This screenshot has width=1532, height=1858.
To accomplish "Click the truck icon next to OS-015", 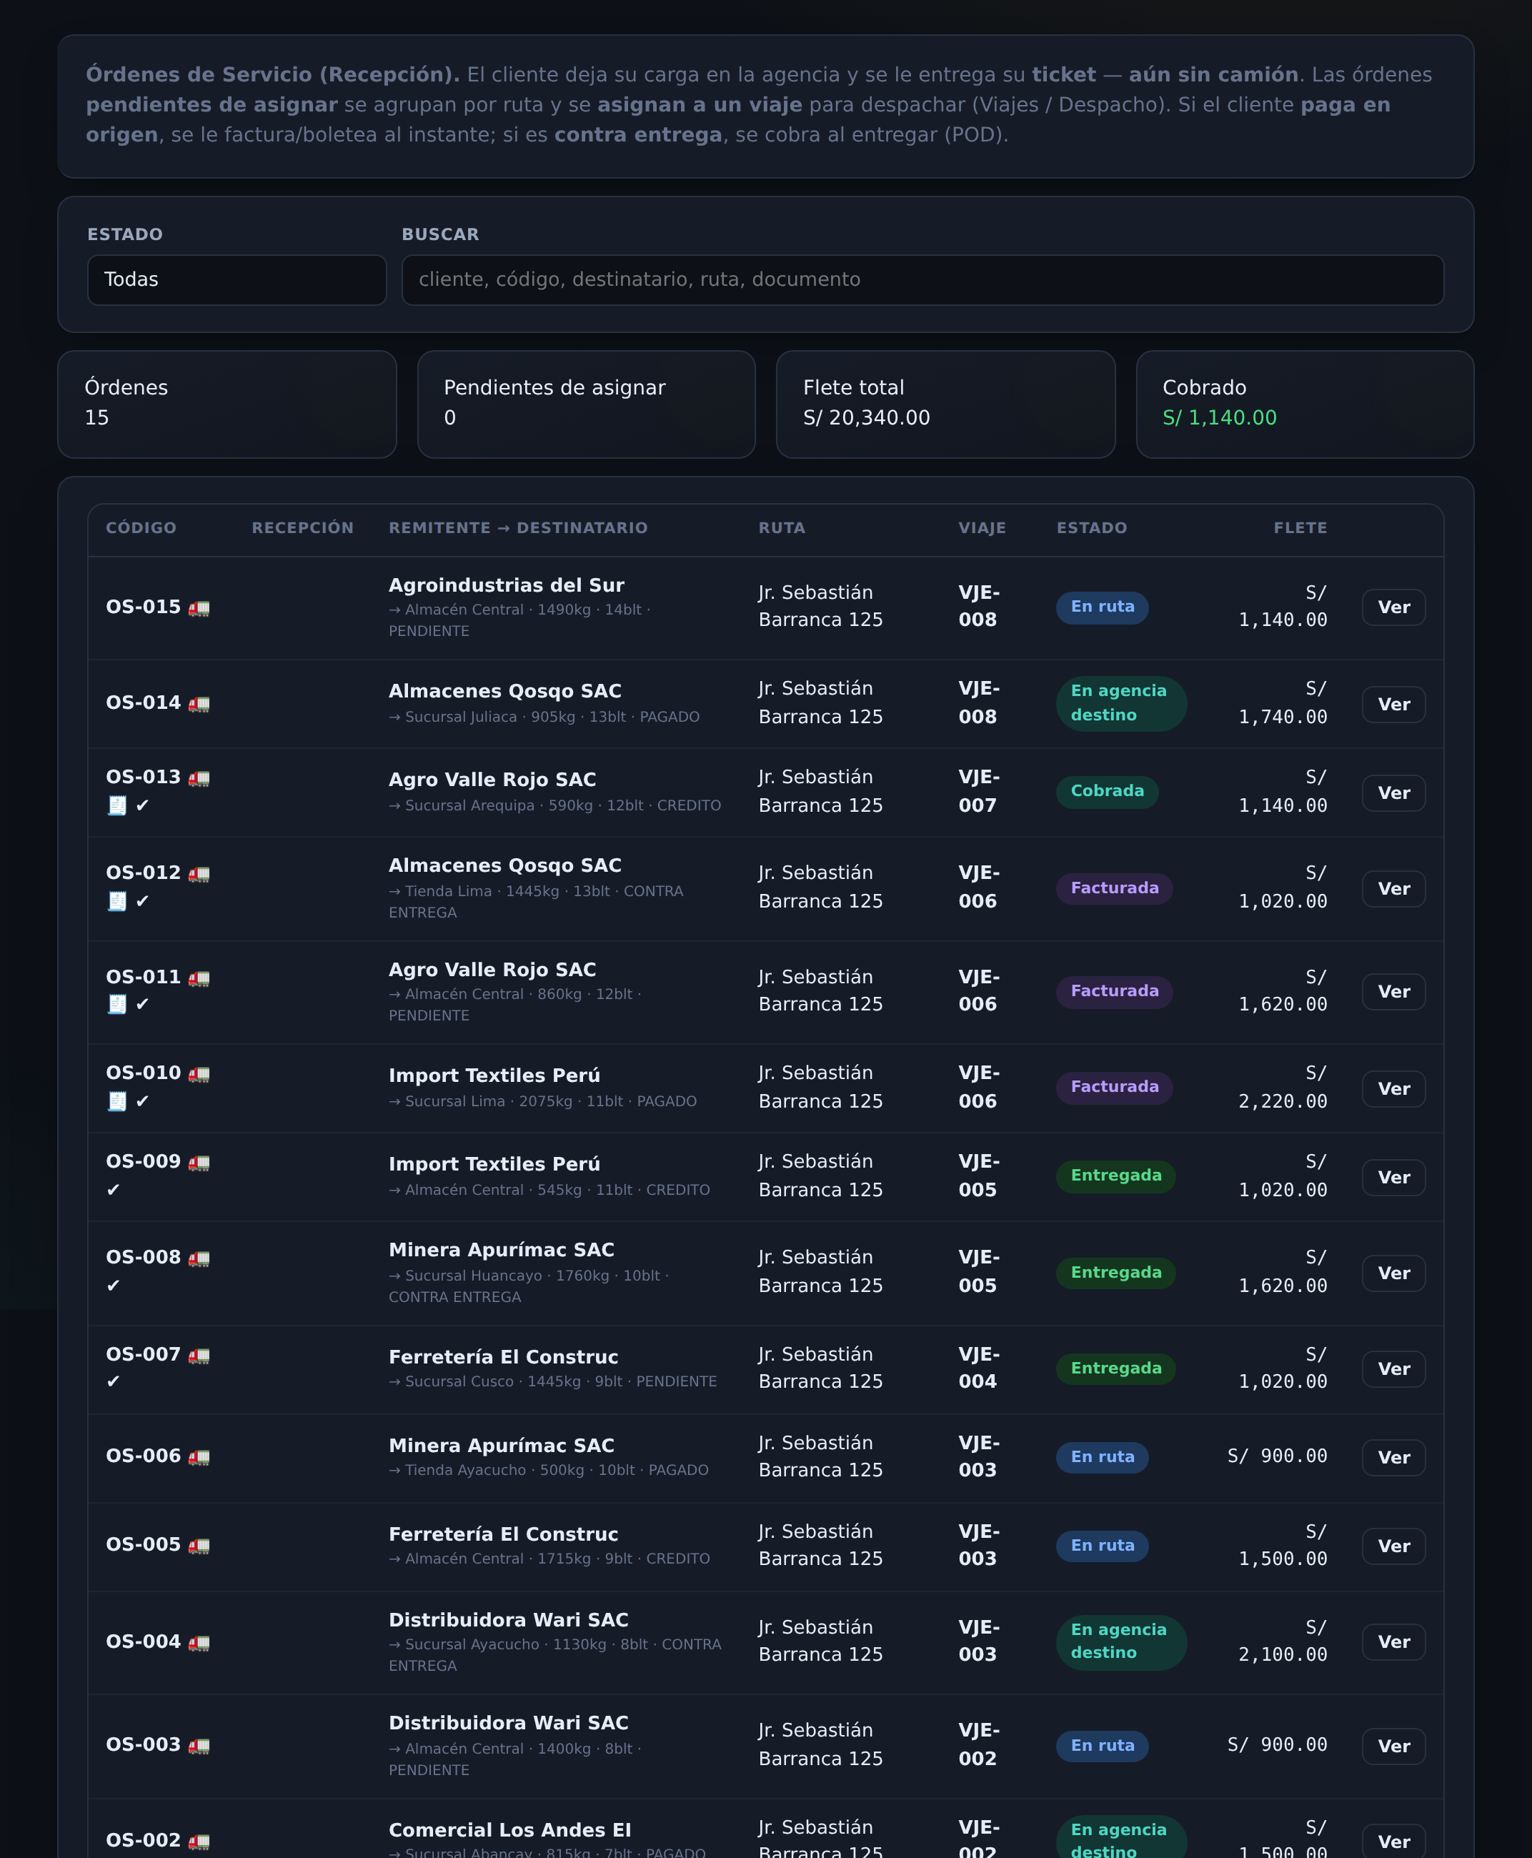I will pyautogui.click(x=199, y=608).
